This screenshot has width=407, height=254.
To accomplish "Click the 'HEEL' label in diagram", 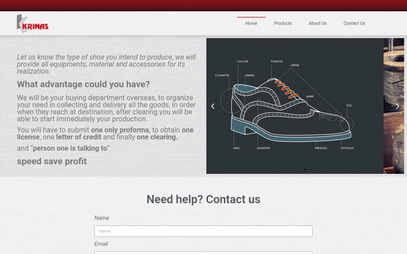I will point(236,148).
